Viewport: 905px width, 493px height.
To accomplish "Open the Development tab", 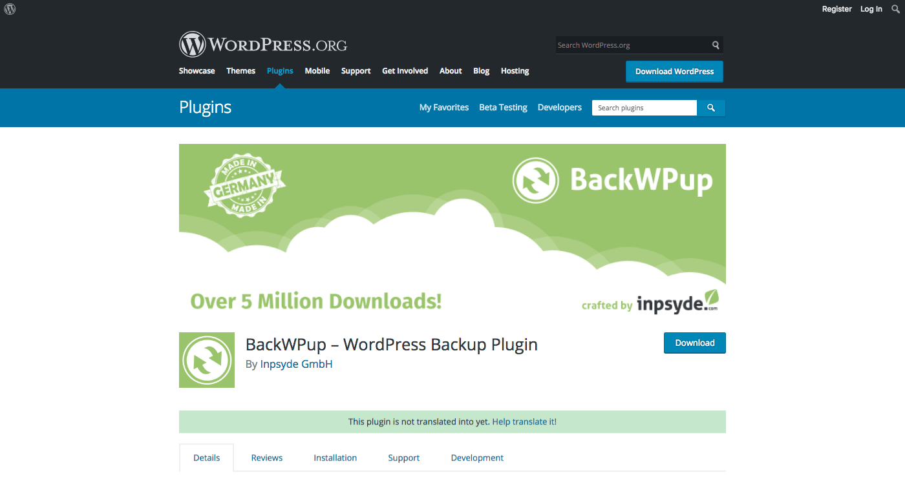I will [477, 458].
